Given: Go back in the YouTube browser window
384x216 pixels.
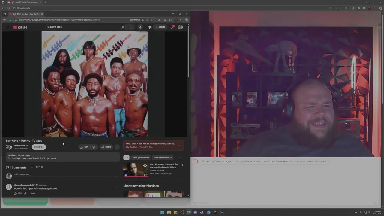Looking at the screenshot, I should pyautogui.click(x=4, y=20).
